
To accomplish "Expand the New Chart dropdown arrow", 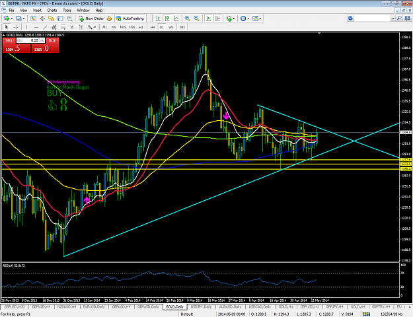I will pos(11,18).
